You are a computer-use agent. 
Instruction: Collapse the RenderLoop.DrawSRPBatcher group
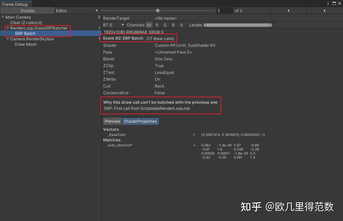pos(7,28)
